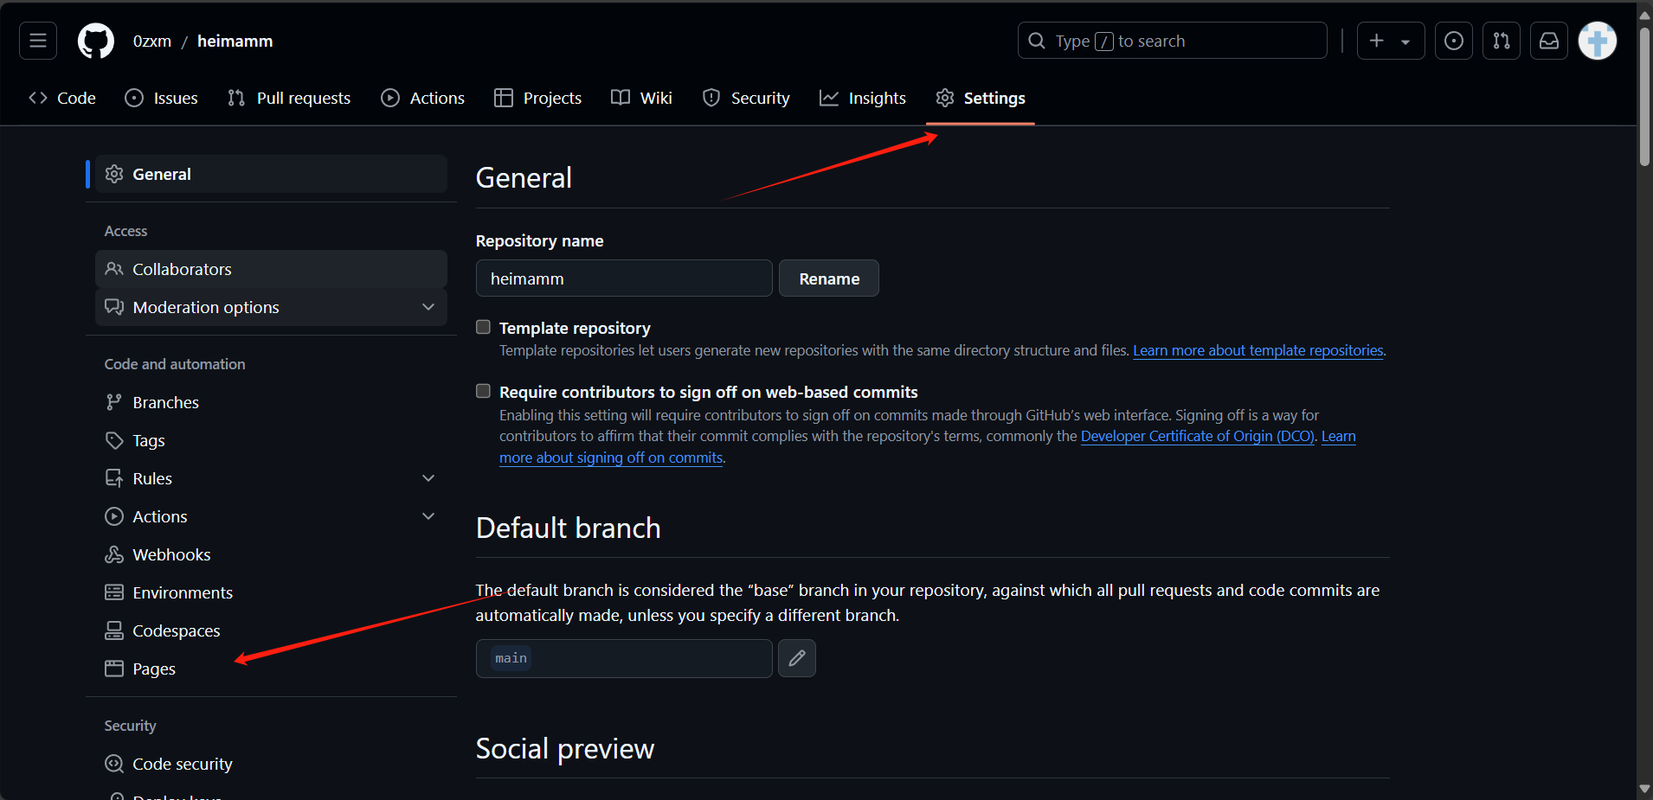The width and height of the screenshot is (1653, 800).
Task: Click the Rename button
Action: (828, 278)
